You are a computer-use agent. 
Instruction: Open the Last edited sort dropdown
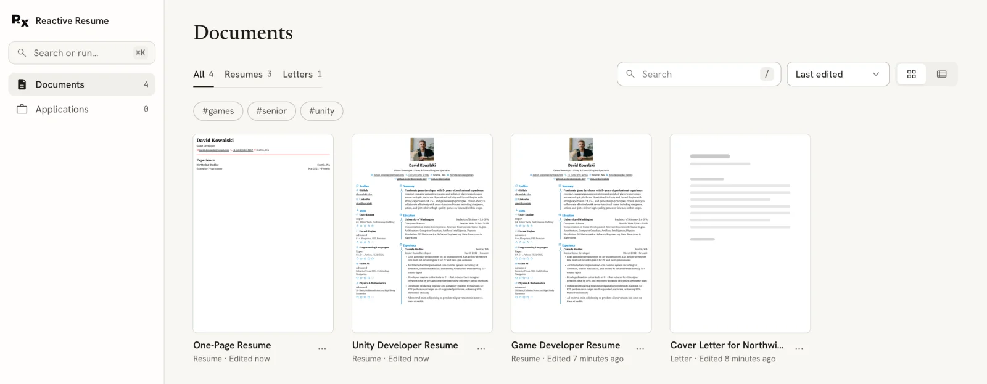(838, 74)
